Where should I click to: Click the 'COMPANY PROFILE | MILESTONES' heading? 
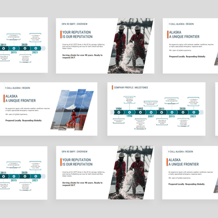[131, 88]
